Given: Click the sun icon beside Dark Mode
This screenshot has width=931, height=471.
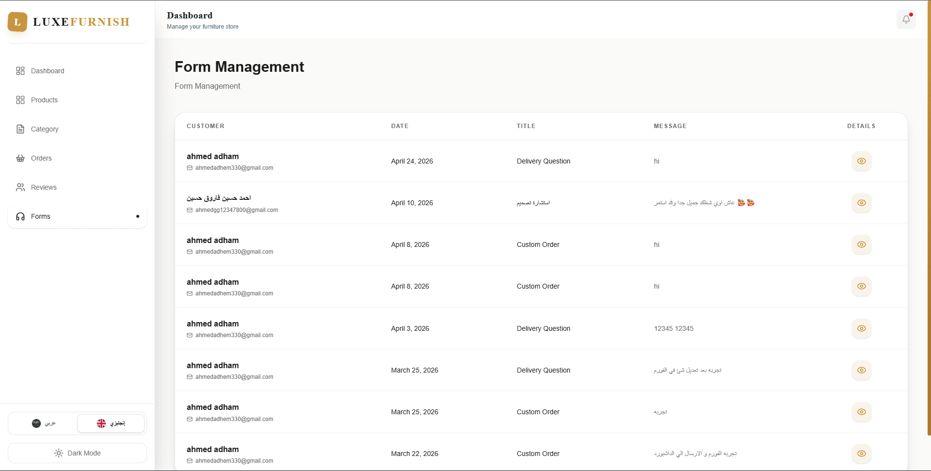Looking at the screenshot, I should point(59,453).
